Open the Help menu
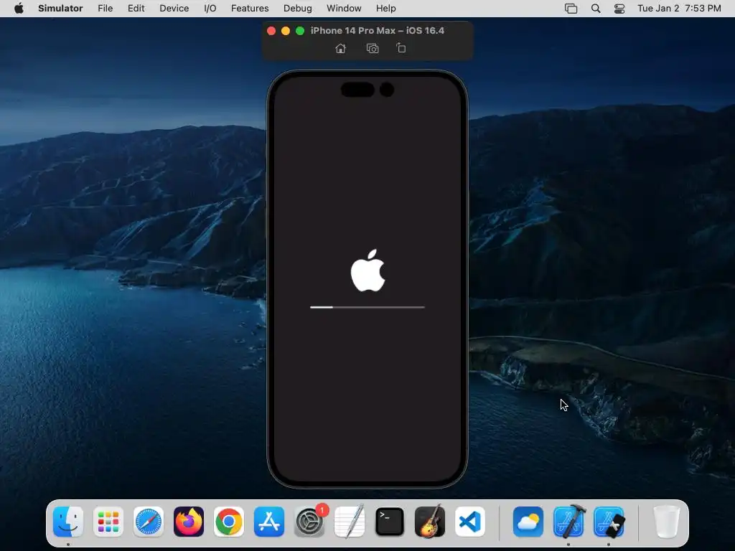The height and width of the screenshot is (551, 735). [385, 9]
